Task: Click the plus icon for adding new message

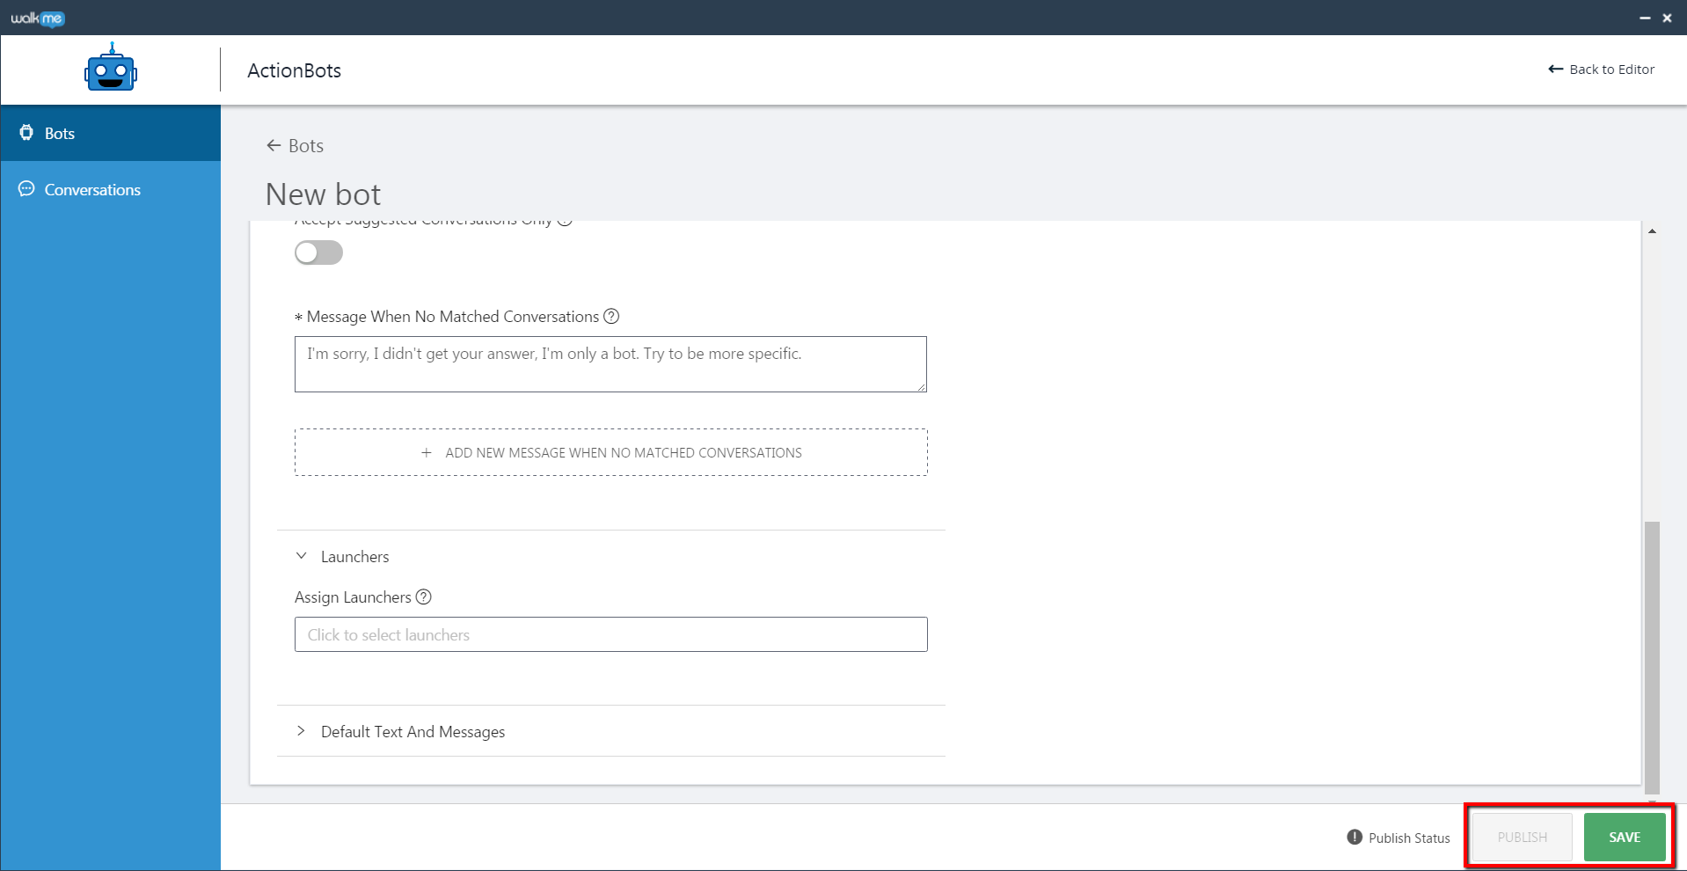Action: tap(427, 452)
